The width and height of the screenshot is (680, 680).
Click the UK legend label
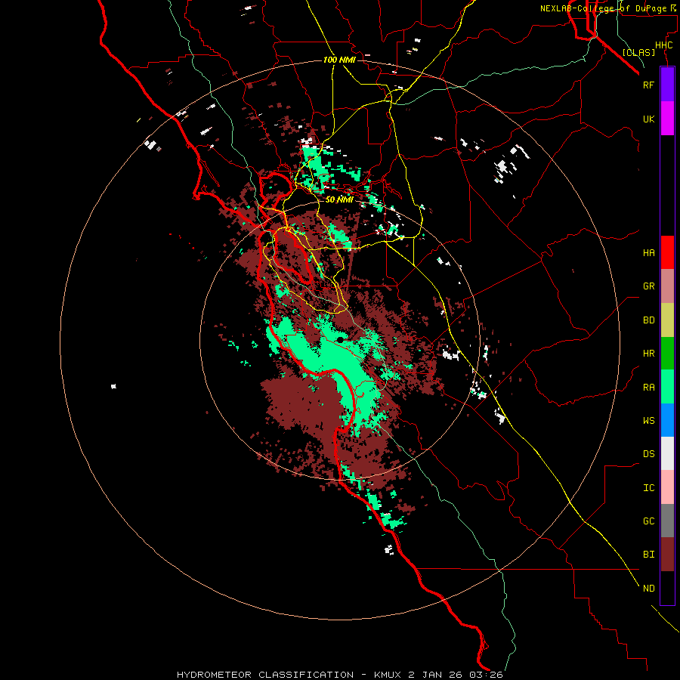[x=648, y=119]
